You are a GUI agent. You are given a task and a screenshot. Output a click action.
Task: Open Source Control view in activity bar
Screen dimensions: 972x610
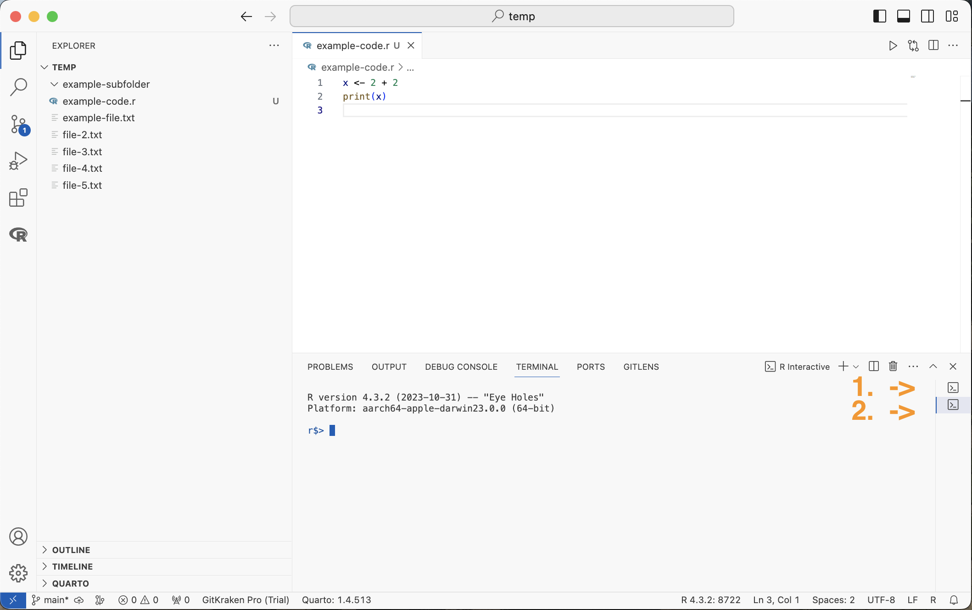(x=18, y=124)
